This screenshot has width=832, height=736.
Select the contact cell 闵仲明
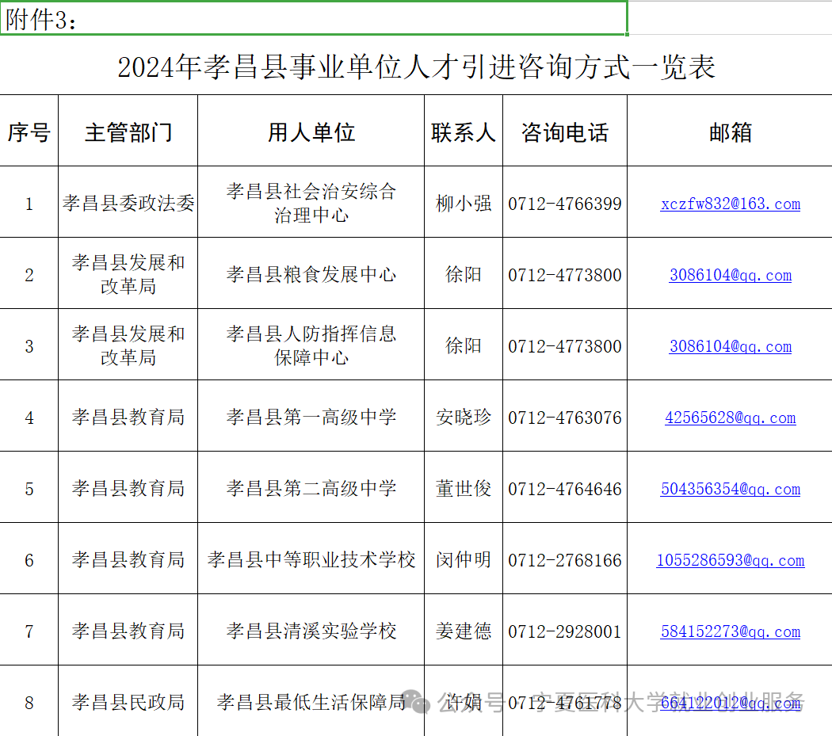pos(464,559)
